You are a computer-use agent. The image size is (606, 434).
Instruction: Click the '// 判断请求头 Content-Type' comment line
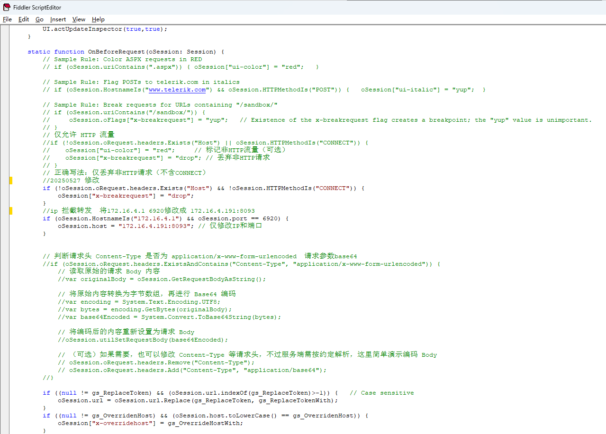point(200,256)
